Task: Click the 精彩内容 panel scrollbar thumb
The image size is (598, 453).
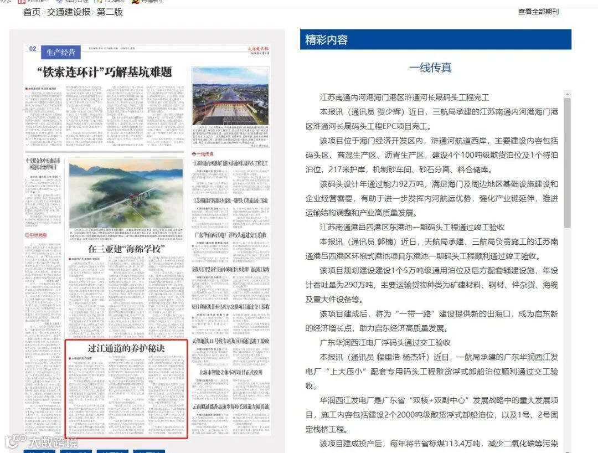Action: pos(567,163)
